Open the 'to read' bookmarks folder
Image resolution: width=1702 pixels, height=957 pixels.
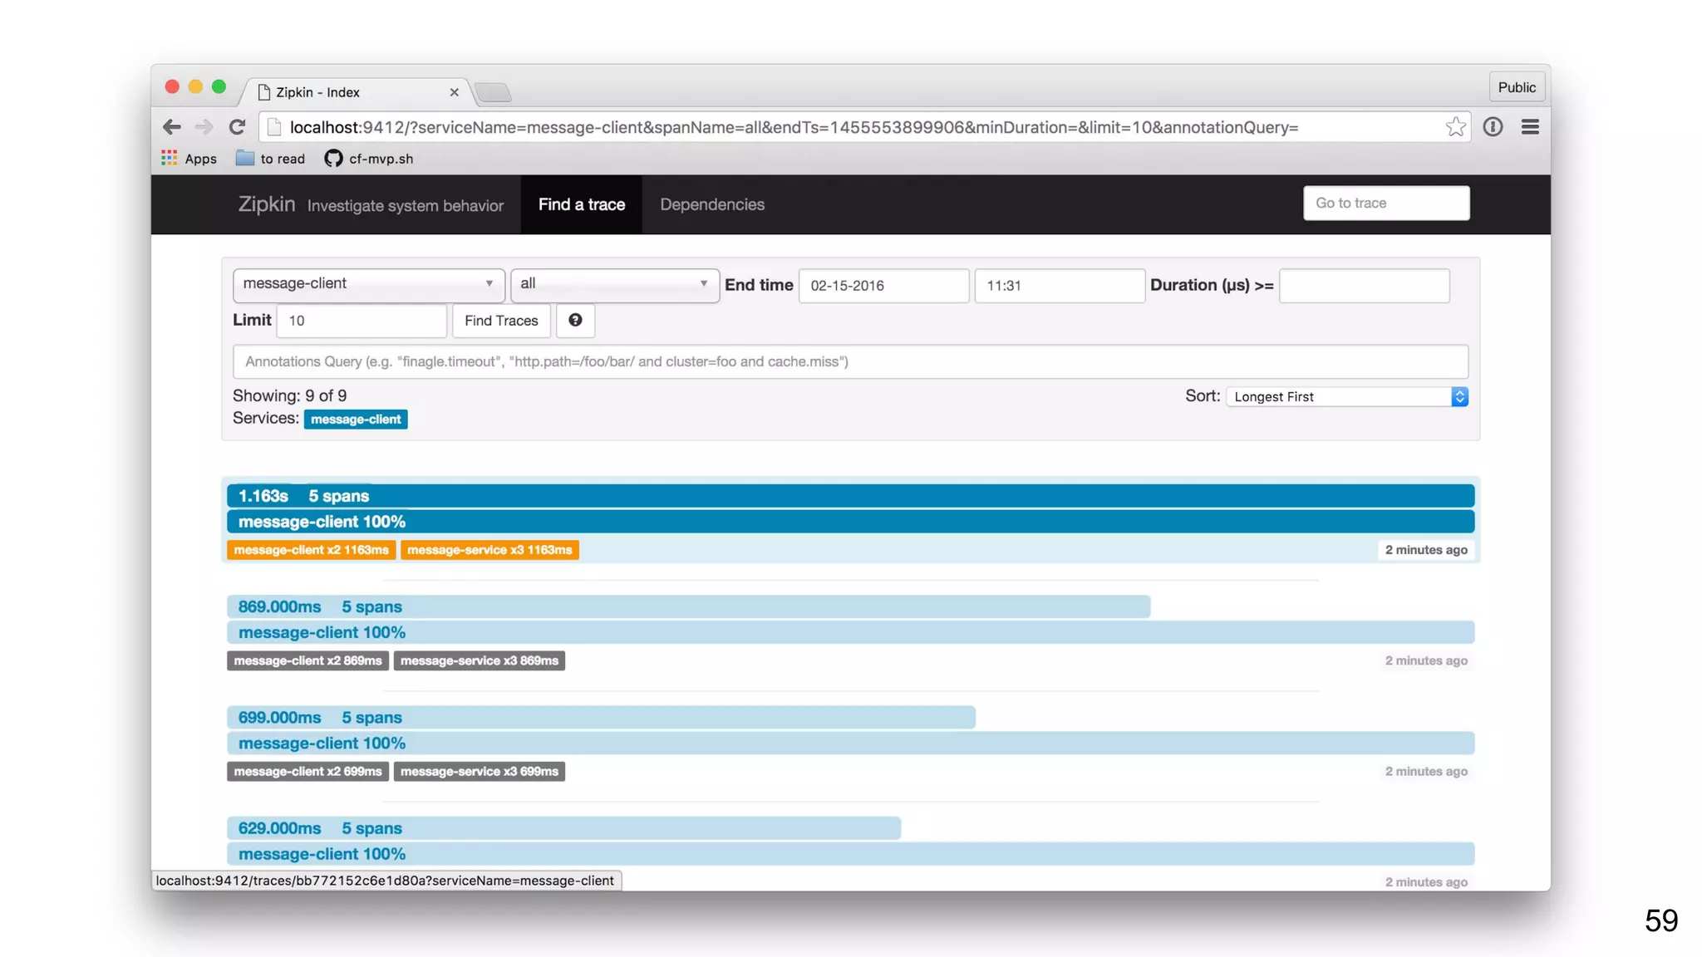(271, 159)
